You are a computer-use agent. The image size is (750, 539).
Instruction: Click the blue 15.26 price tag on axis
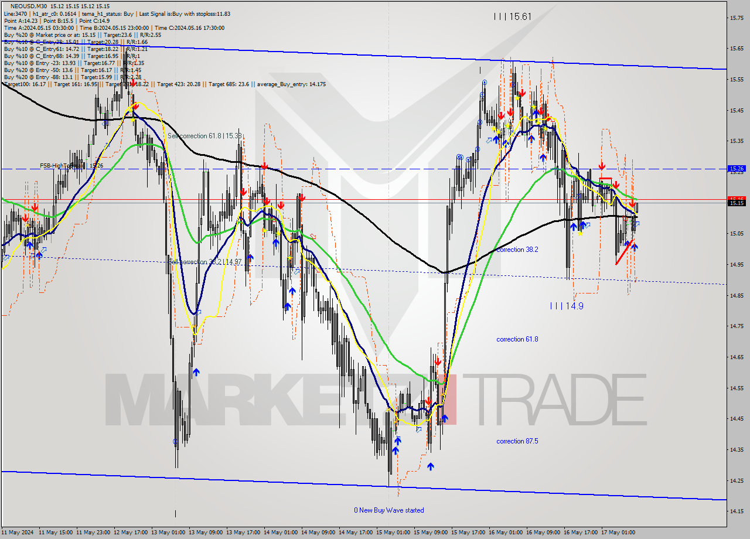coord(736,168)
